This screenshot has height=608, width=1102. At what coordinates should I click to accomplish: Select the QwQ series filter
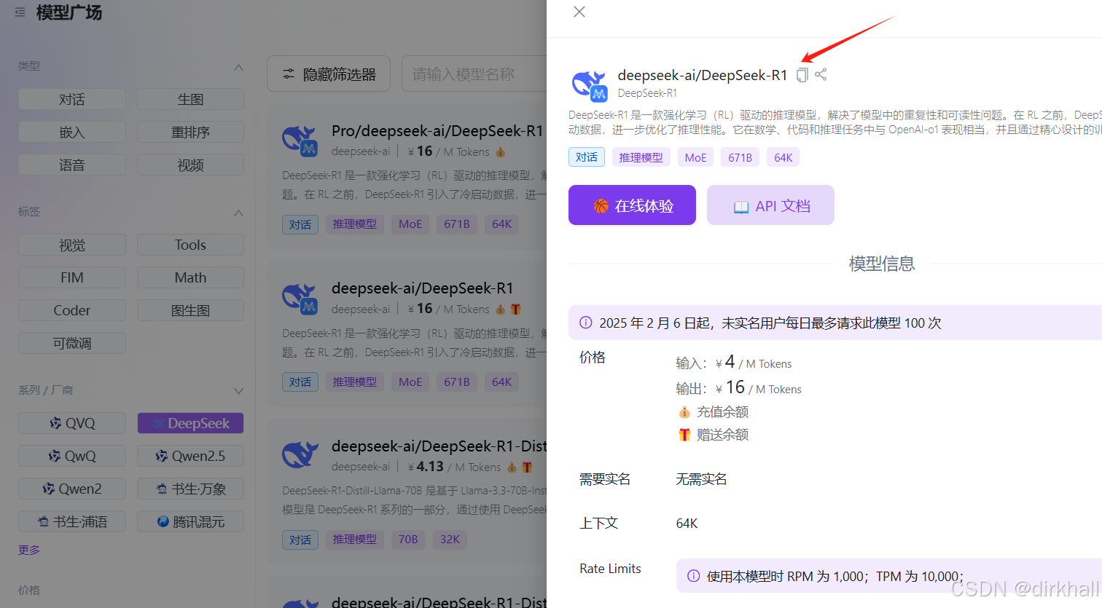pyautogui.click(x=72, y=456)
